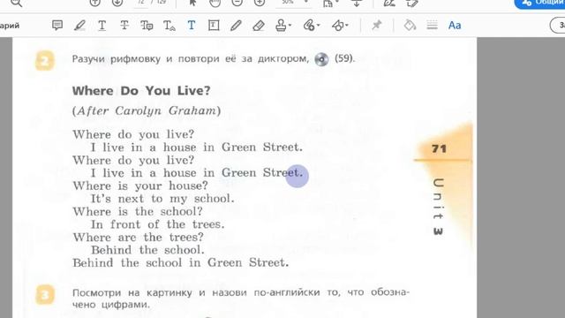
Task: Click the zoom in plus icon
Action: click(x=260, y=3)
